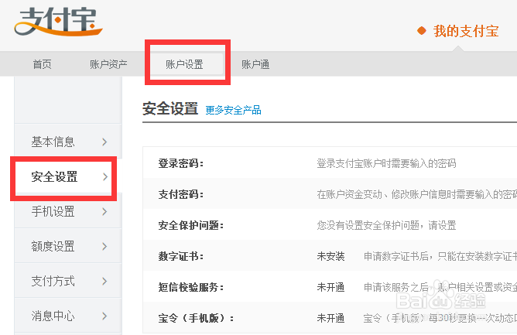This screenshot has height=335, width=517.
Task: Click 未开通 status of 宝令（手机版）
Action: click(330, 318)
